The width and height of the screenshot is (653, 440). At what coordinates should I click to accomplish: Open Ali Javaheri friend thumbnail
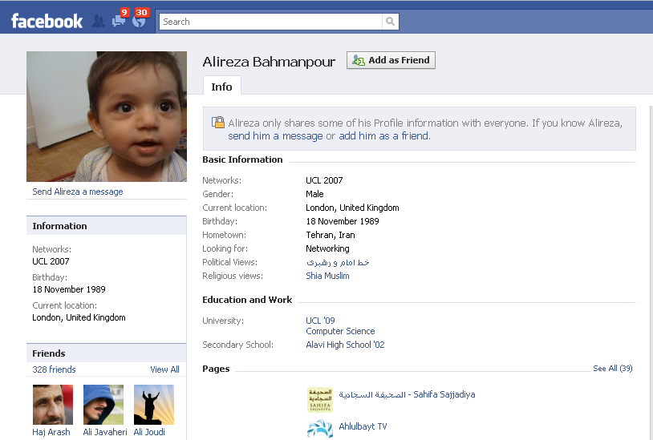[103, 405]
